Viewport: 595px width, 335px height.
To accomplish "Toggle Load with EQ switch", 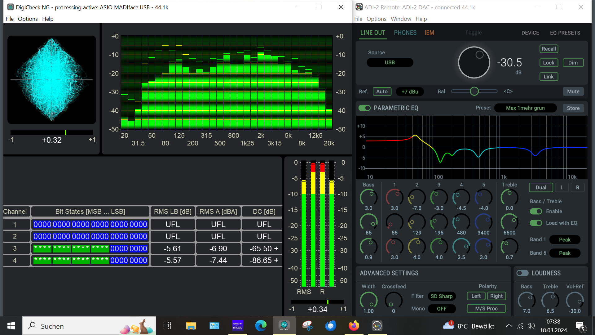I will (x=536, y=223).
